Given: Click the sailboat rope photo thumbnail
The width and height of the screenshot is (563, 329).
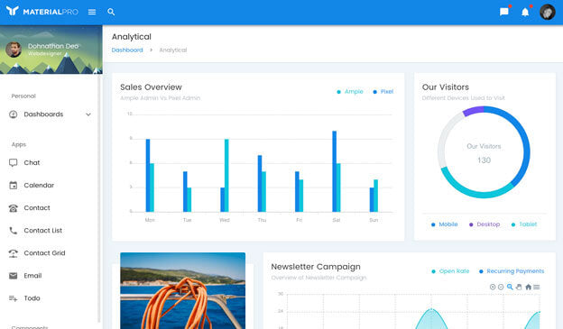Looking at the screenshot, I should coord(183,290).
